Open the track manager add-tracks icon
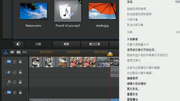The height and width of the screenshot is (101, 180). coord(19,52)
